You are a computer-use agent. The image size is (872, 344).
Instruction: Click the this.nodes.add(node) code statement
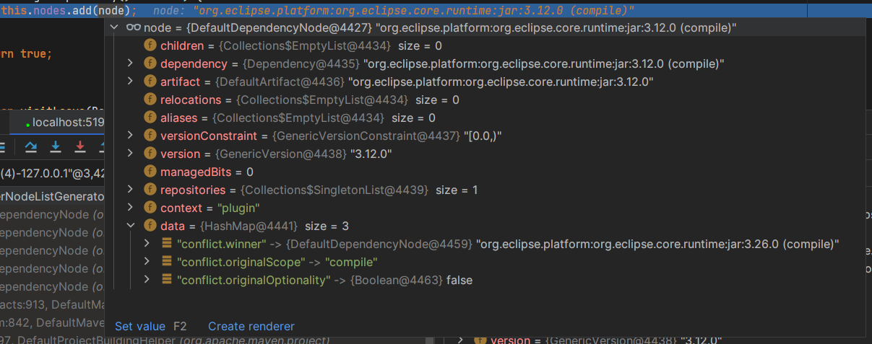pos(68,10)
